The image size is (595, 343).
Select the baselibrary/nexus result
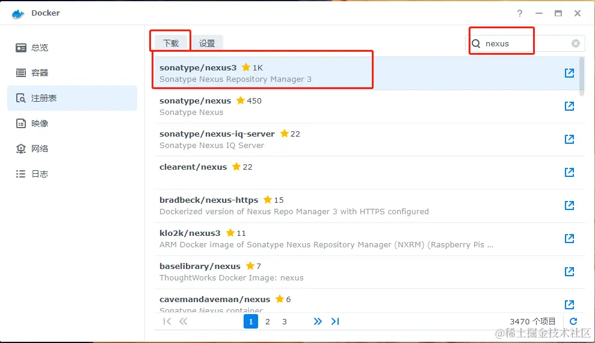(x=366, y=271)
